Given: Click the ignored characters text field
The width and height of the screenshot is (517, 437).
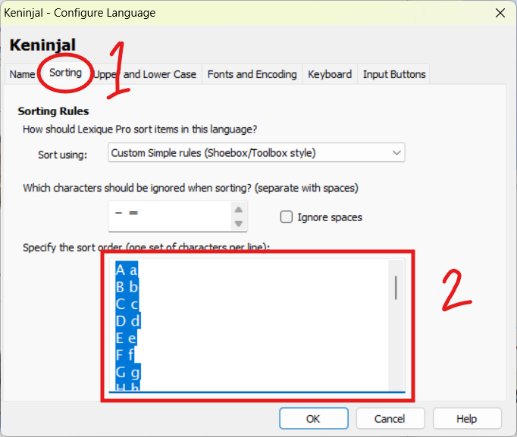Looking at the screenshot, I should pos(168,216).
